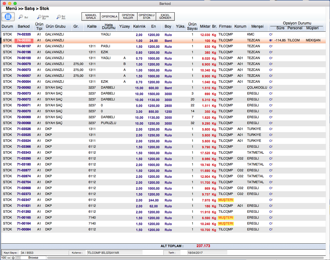The width and height of the screenshot is (330, 260).
Task: Click the zoom in plus icon
Action: (x=13, y=258)
